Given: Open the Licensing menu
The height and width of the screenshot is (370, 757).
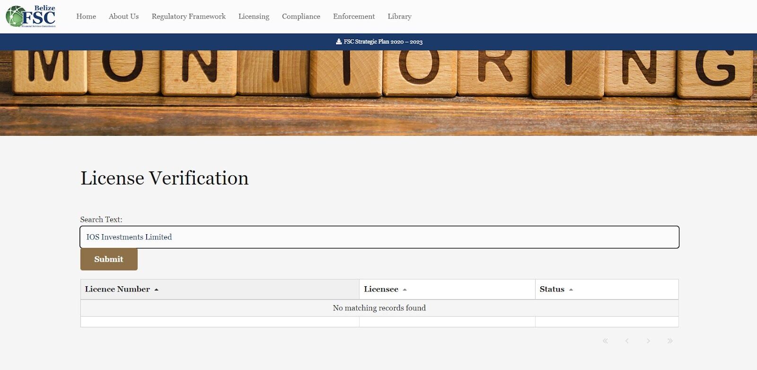Looking at the screenshot, I should pyautogui.click(x=254, y=17).
